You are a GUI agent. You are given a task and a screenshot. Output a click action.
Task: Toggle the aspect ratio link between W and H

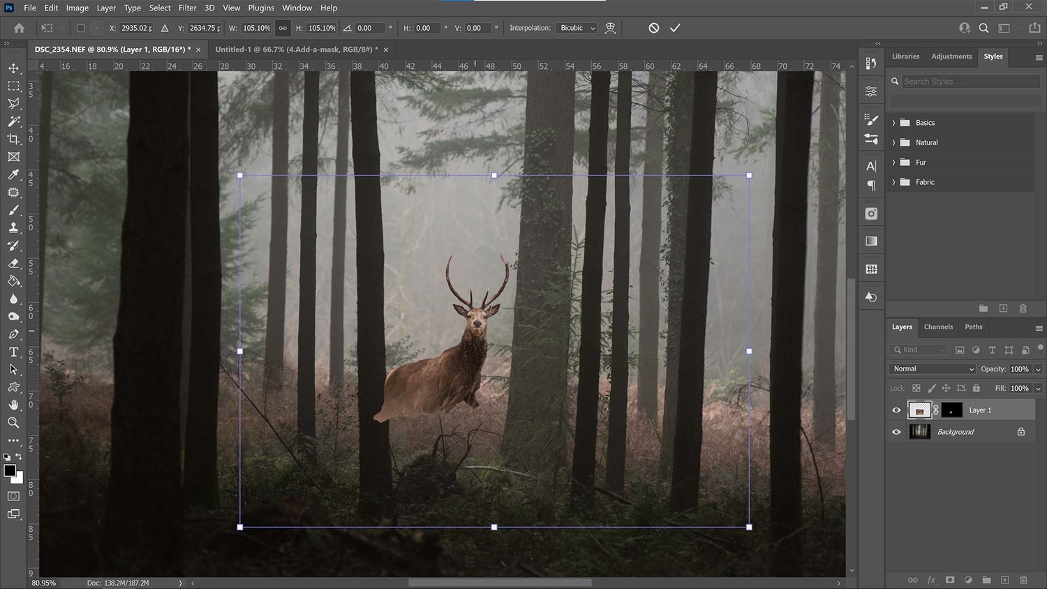tap(283, 28)
